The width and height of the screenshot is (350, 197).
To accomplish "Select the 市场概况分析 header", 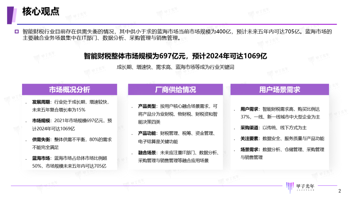I will (x=69, y=89).
